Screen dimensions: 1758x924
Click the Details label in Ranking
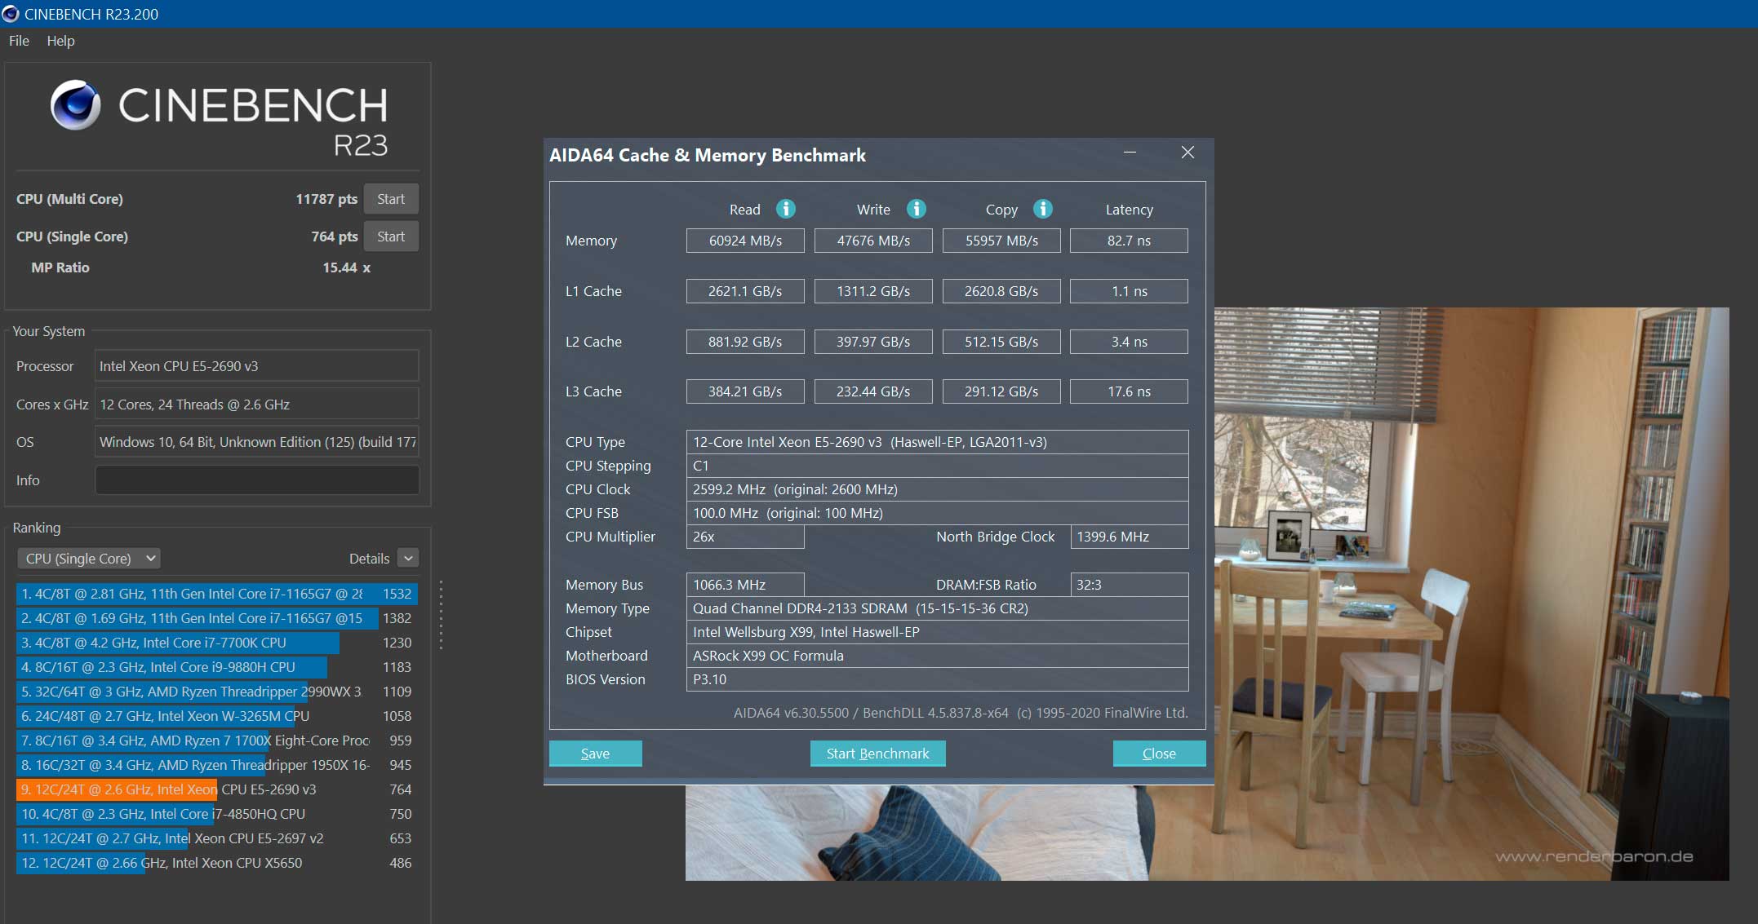pyautogui.click(x=369, y=559)
